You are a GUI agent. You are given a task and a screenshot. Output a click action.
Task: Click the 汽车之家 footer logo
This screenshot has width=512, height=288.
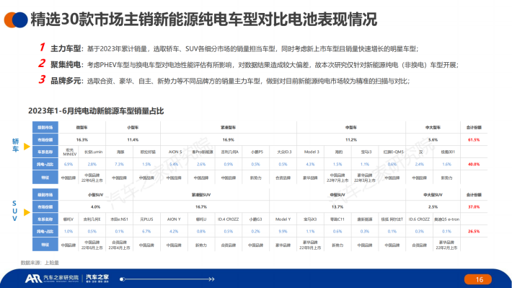coord(97,278)
